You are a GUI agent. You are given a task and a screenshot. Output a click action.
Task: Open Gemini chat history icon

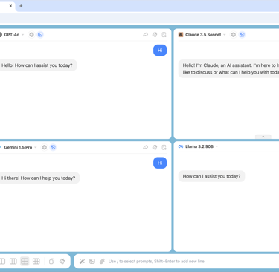click(x=164, y=148)
